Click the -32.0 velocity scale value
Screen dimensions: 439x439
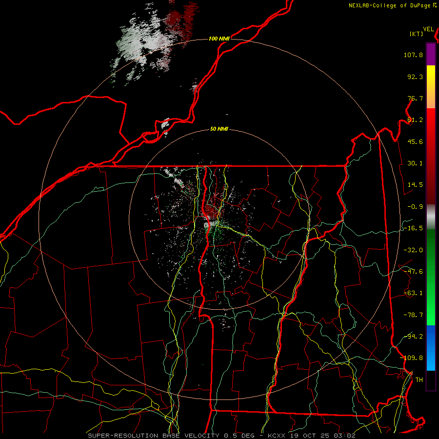413,250
